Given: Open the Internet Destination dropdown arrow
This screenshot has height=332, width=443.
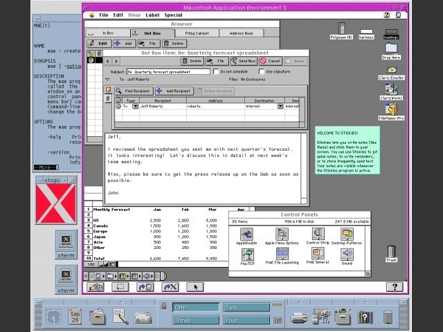Looking at the screenshot, I should (280, 106).
